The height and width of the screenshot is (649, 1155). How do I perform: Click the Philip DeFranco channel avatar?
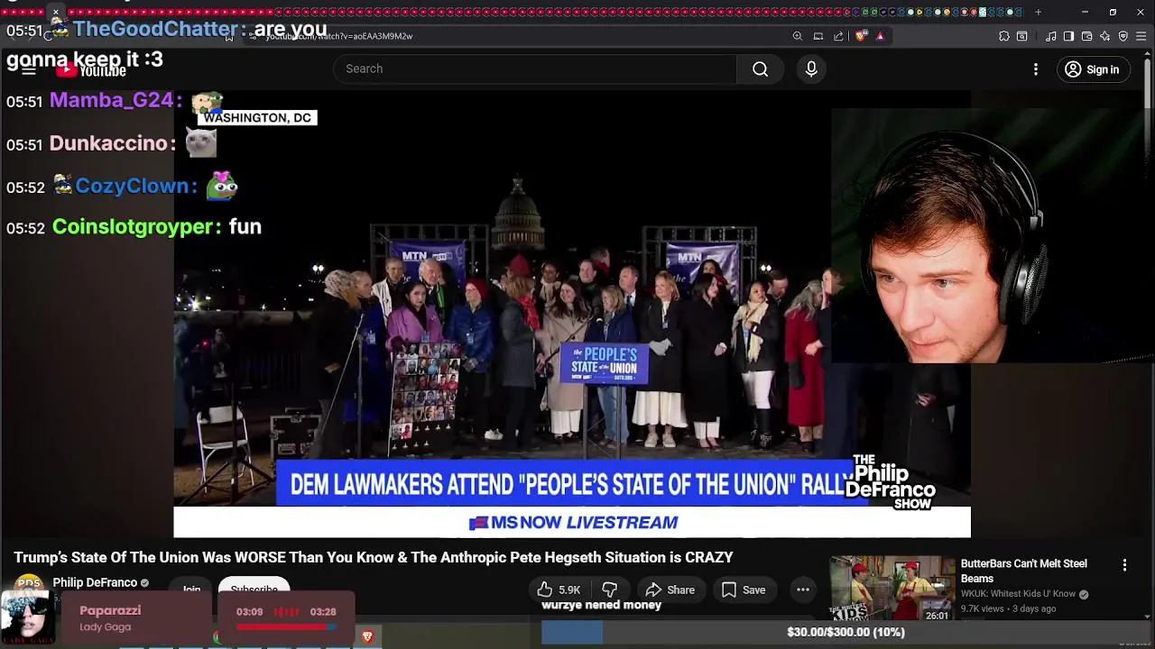[29, 584]
